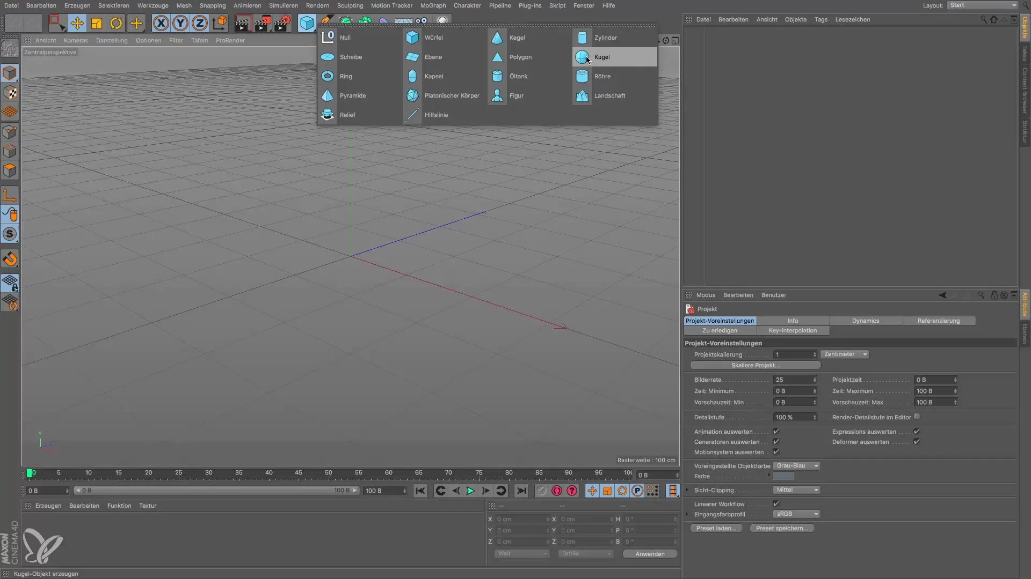Toggle Animation auswerten checkbox
This screenshot has height=579, width=1031.
click(776, 432)
